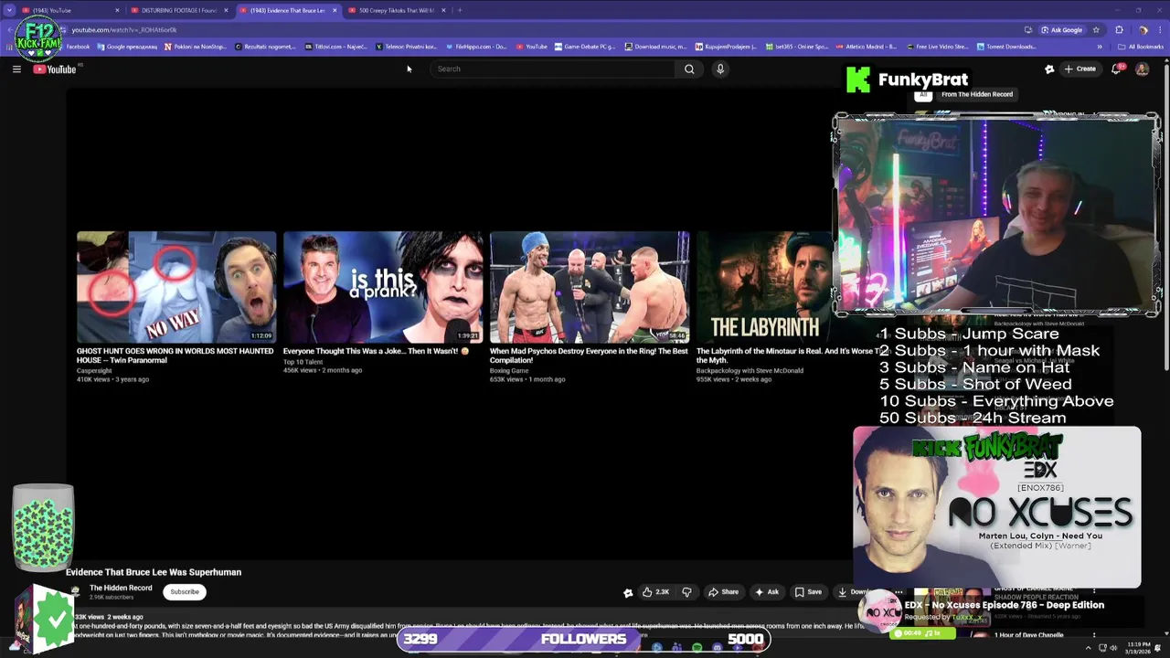The image size is (1170, 658).
Task: Open the Telenor Privatni bookmark
Action: click(x=406, y=47)
